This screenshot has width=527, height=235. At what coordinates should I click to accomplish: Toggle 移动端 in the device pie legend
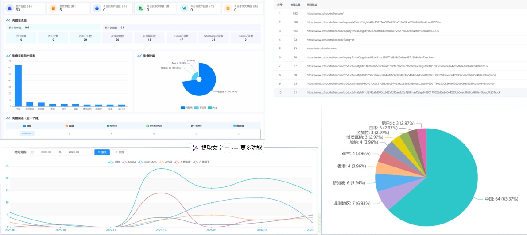coord(200,108)
